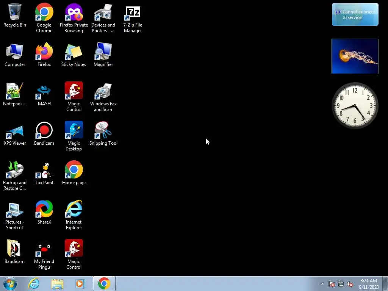
Task: Select Backup and Restore Center icon
Action: (15, 176)
